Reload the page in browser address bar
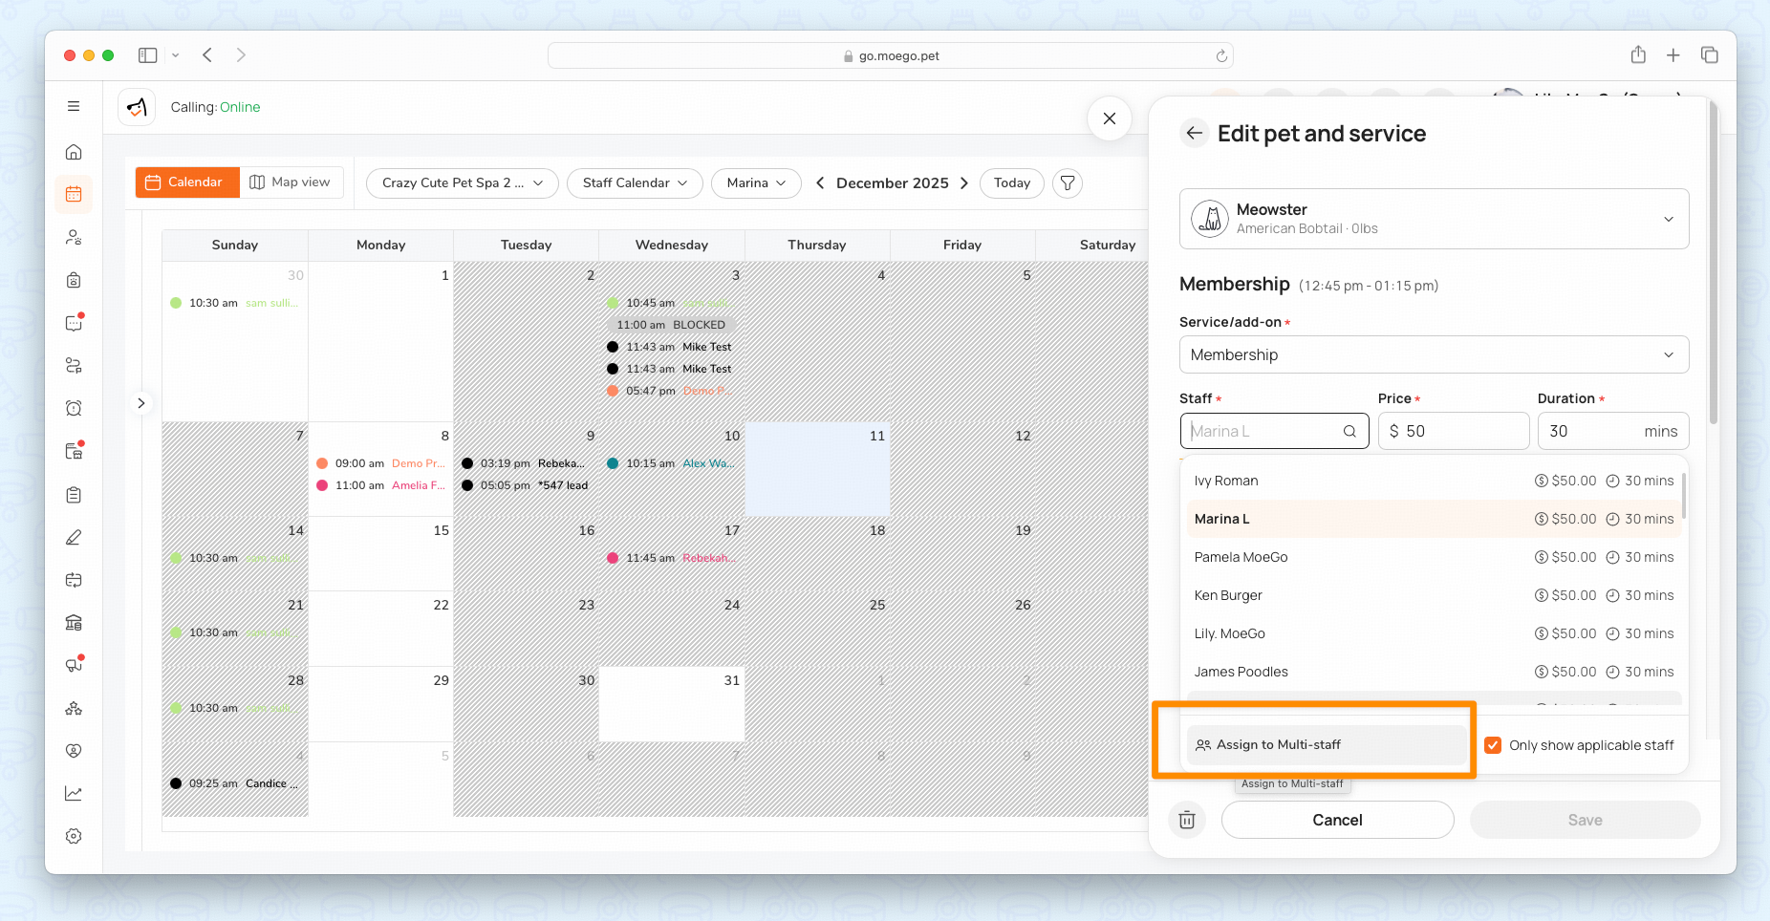Image resolution: width=1770 pixels, height=921 pixels. click(x=1220, y=56)
